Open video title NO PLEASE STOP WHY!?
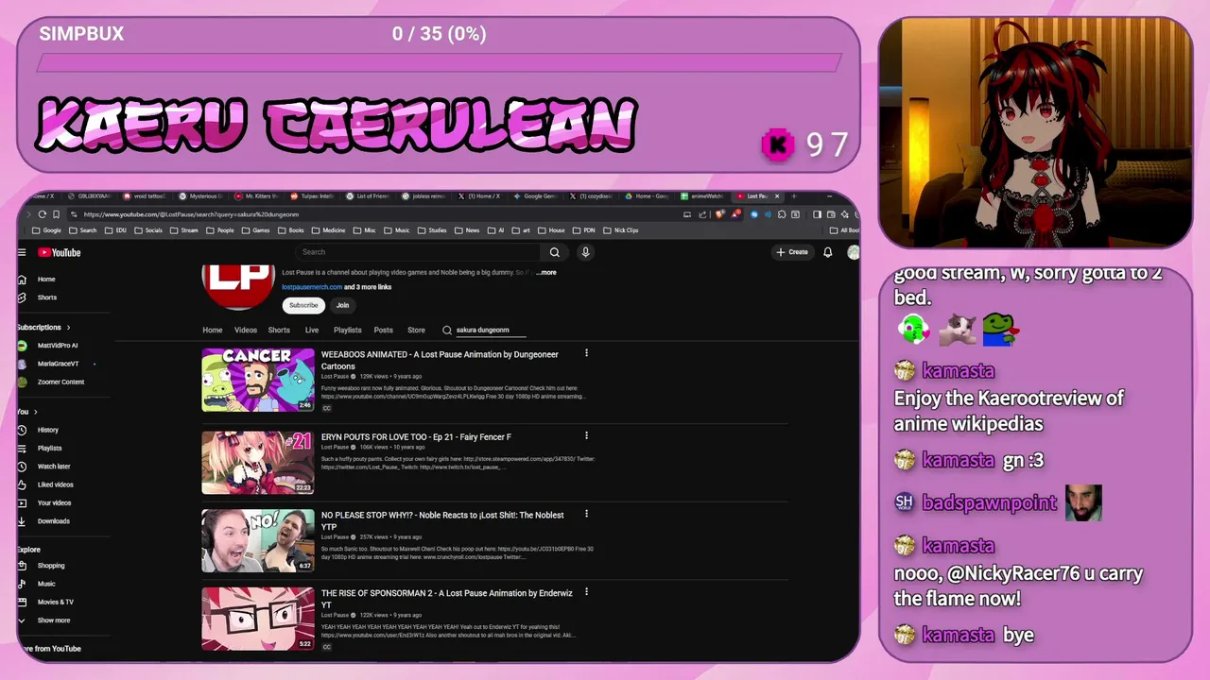The width and height of the screenshot is (1210, 680). (x=442, y=520)
